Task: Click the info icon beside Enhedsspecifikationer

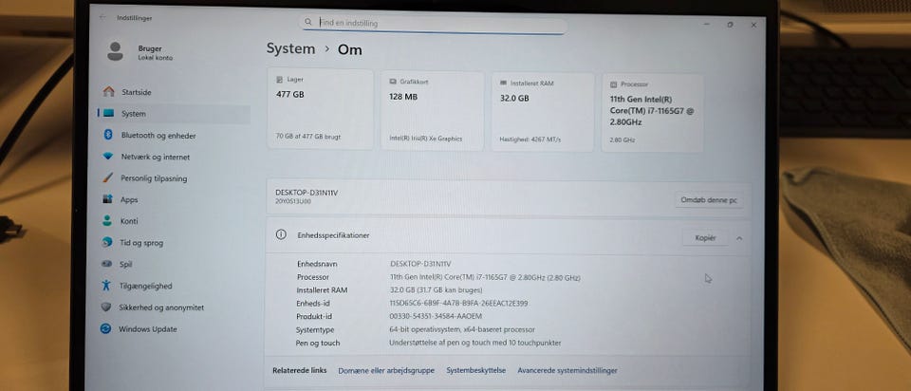Action: tap(281, 234)
